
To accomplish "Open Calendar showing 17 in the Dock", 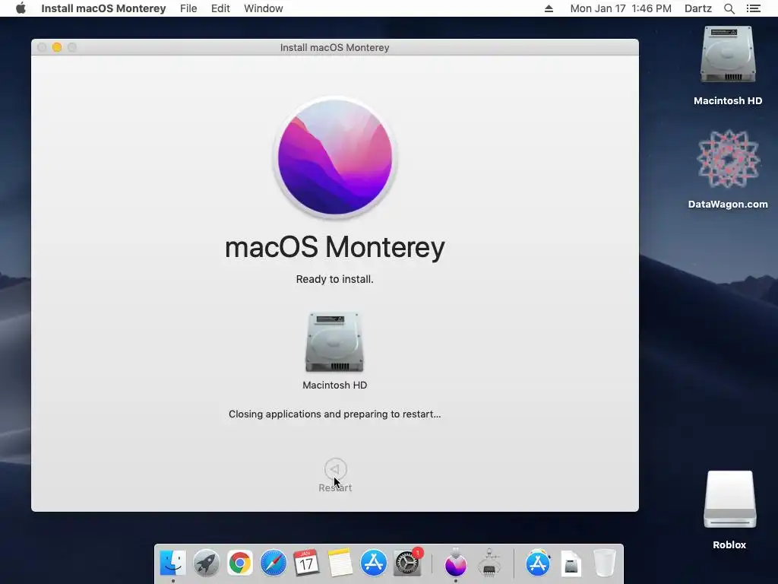I will (306, 563).
